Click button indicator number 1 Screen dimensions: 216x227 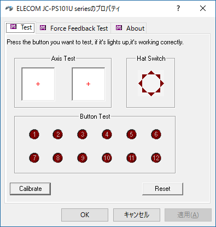click(x=34, y=135)
